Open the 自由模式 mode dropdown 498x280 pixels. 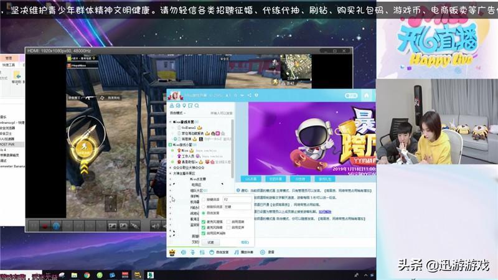click(x=178, y=113)
